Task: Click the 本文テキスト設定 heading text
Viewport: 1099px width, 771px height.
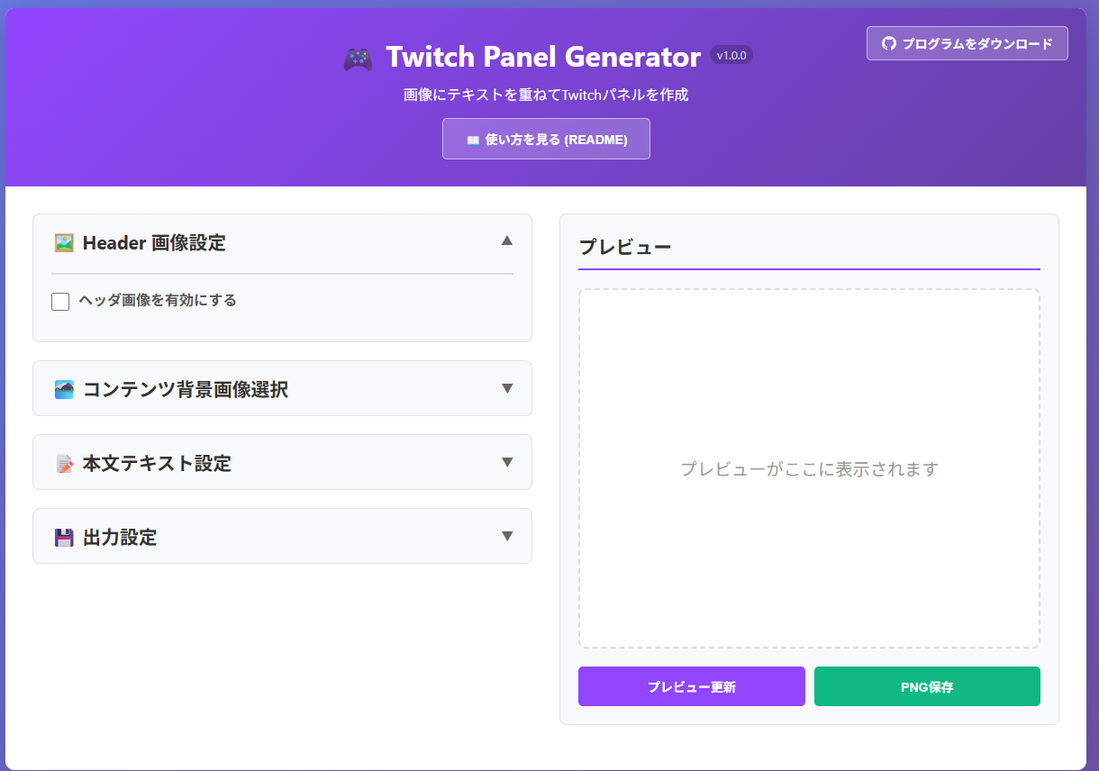Action: [x=157, y=464]
